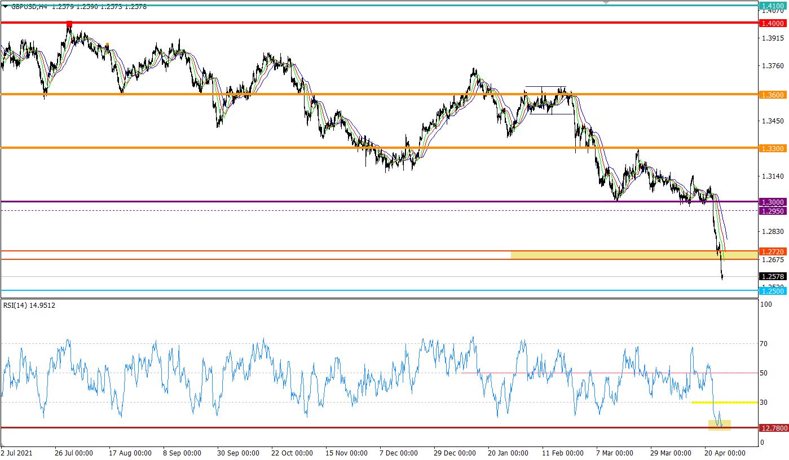
Task: Click the RSI scale value 100
Action: point(766,305)
